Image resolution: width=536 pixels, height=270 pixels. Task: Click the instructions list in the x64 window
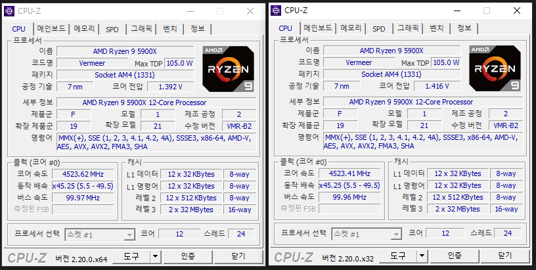point(156,143)
